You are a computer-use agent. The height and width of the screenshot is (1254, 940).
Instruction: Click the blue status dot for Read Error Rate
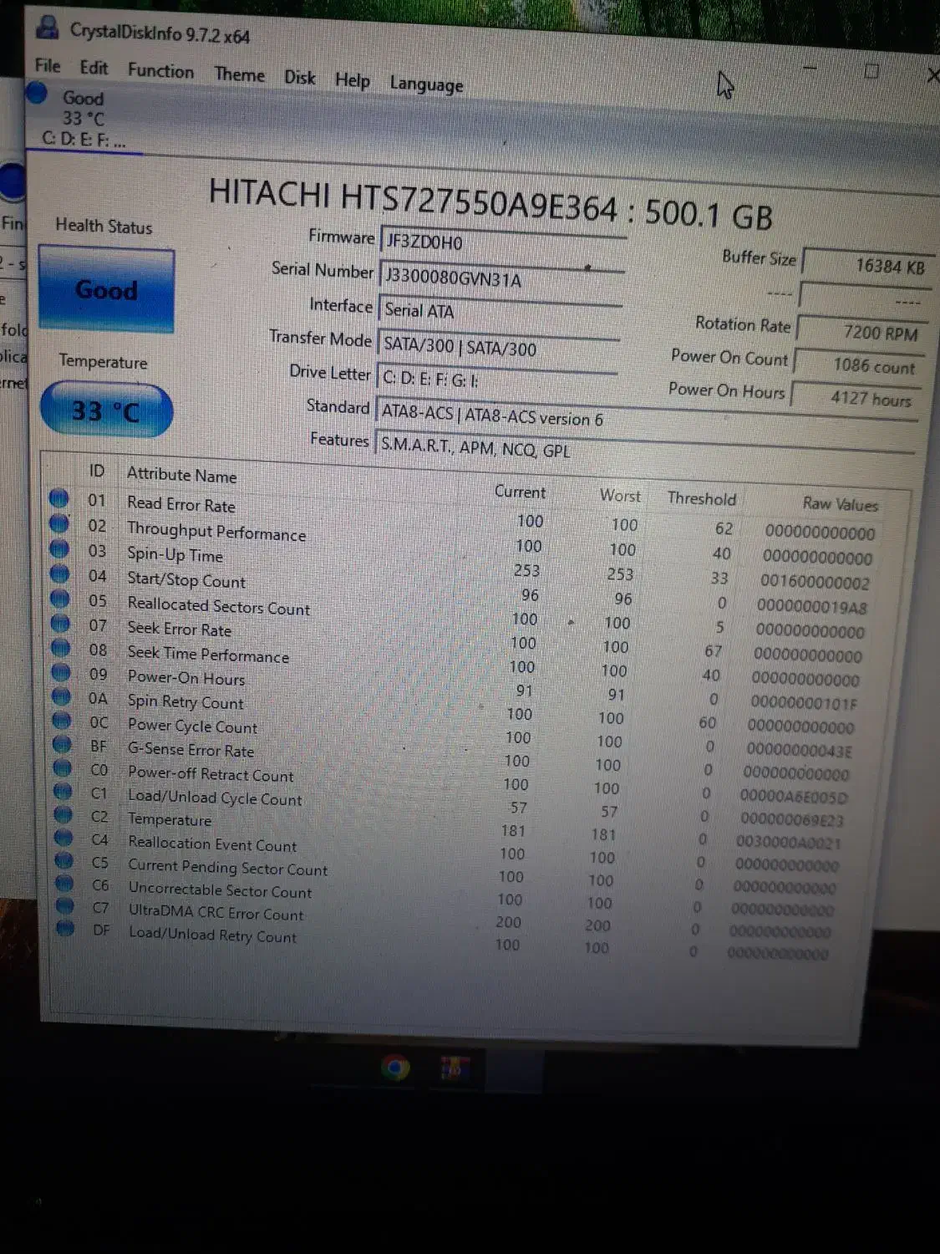coord(58,498)
